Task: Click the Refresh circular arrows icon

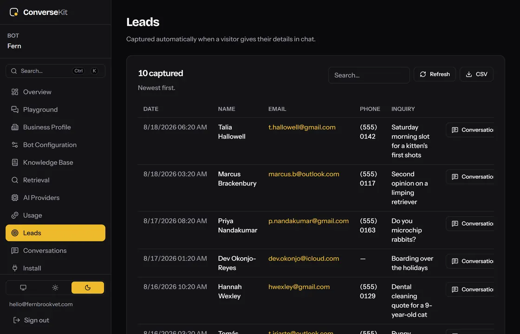Action: (x=423, y=74)
